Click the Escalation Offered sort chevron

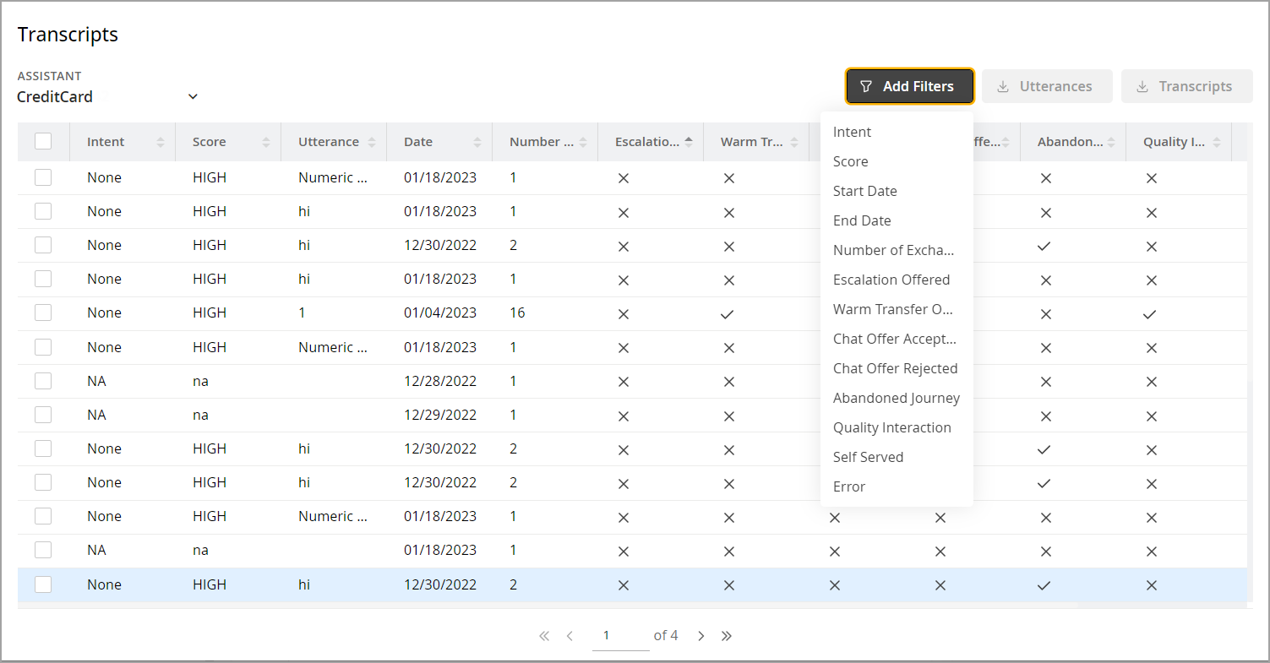pos(689,141)
